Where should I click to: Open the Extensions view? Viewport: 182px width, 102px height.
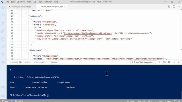tap(3, 39)
